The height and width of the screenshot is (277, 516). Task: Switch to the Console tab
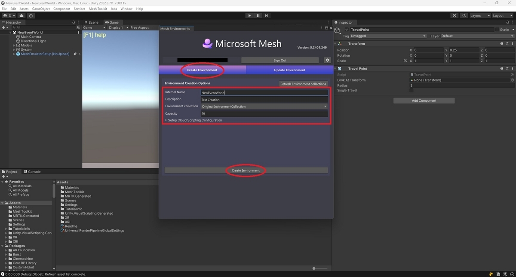(32, 171)
